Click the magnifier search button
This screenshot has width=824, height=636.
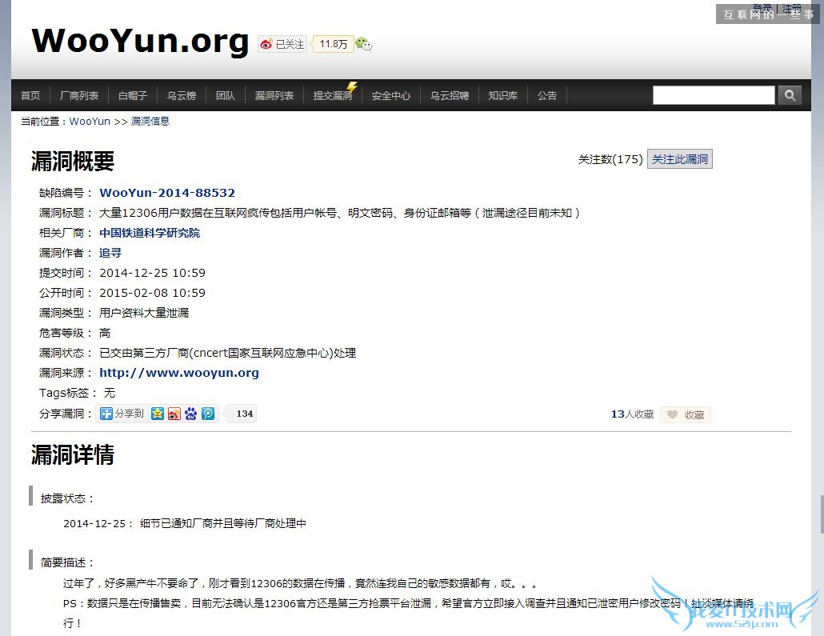[790, 95]
